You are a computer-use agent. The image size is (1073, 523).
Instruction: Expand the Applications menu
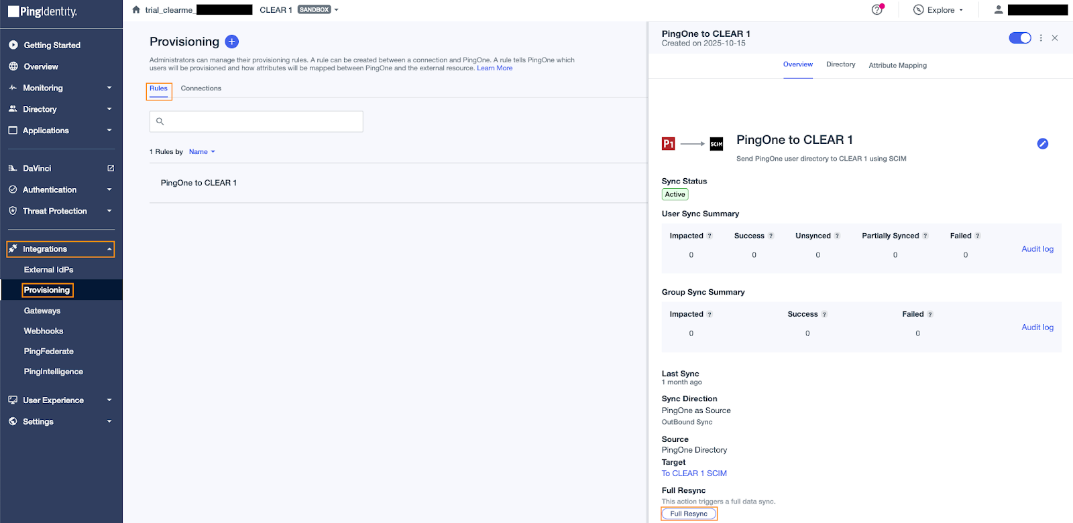109,131
